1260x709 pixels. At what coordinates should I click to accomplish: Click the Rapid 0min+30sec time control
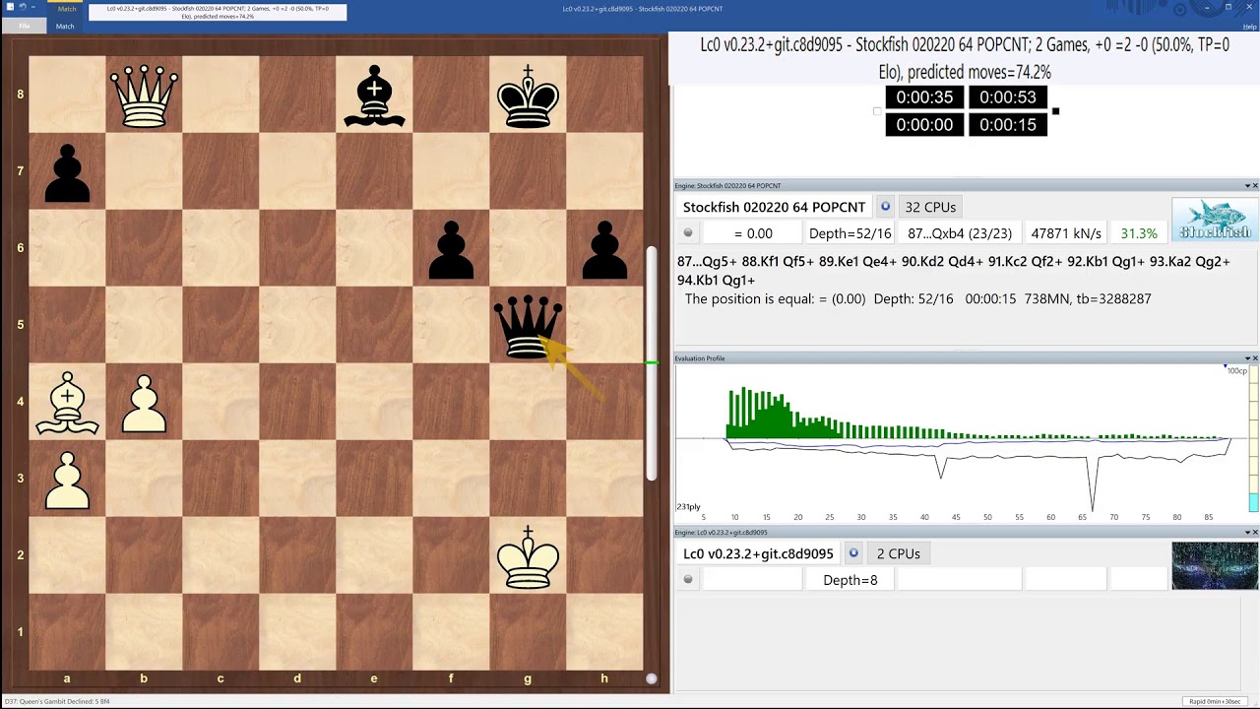(1213, 701)
